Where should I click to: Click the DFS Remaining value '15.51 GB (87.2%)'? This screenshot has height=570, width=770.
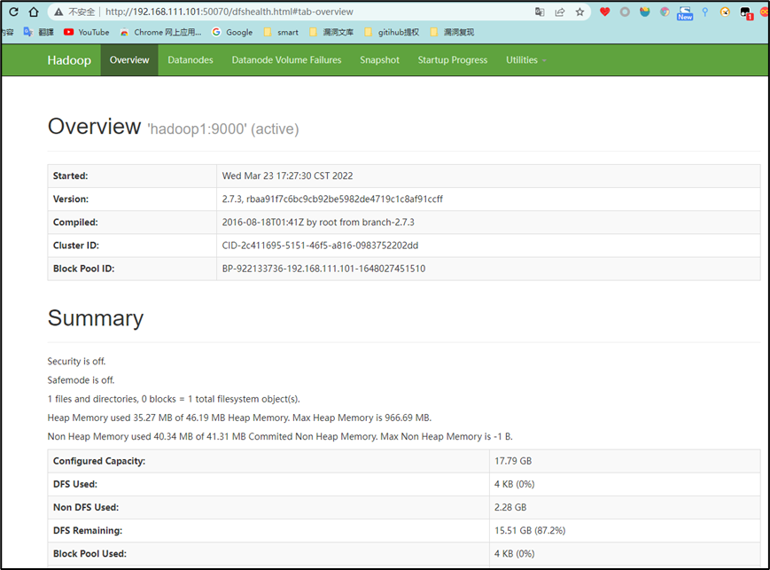(x=530, y=530)
